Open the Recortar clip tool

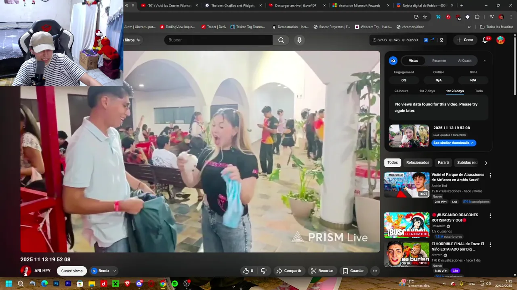coord(322,271)
